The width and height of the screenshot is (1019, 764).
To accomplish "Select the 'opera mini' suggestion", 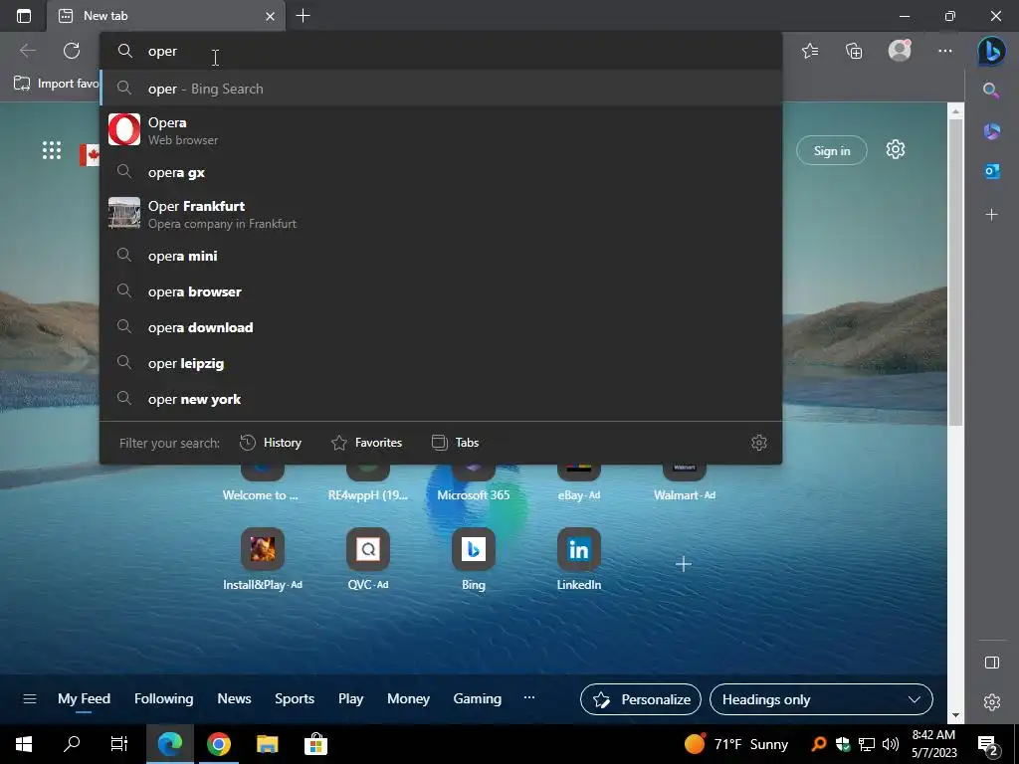I will point(441,256).
